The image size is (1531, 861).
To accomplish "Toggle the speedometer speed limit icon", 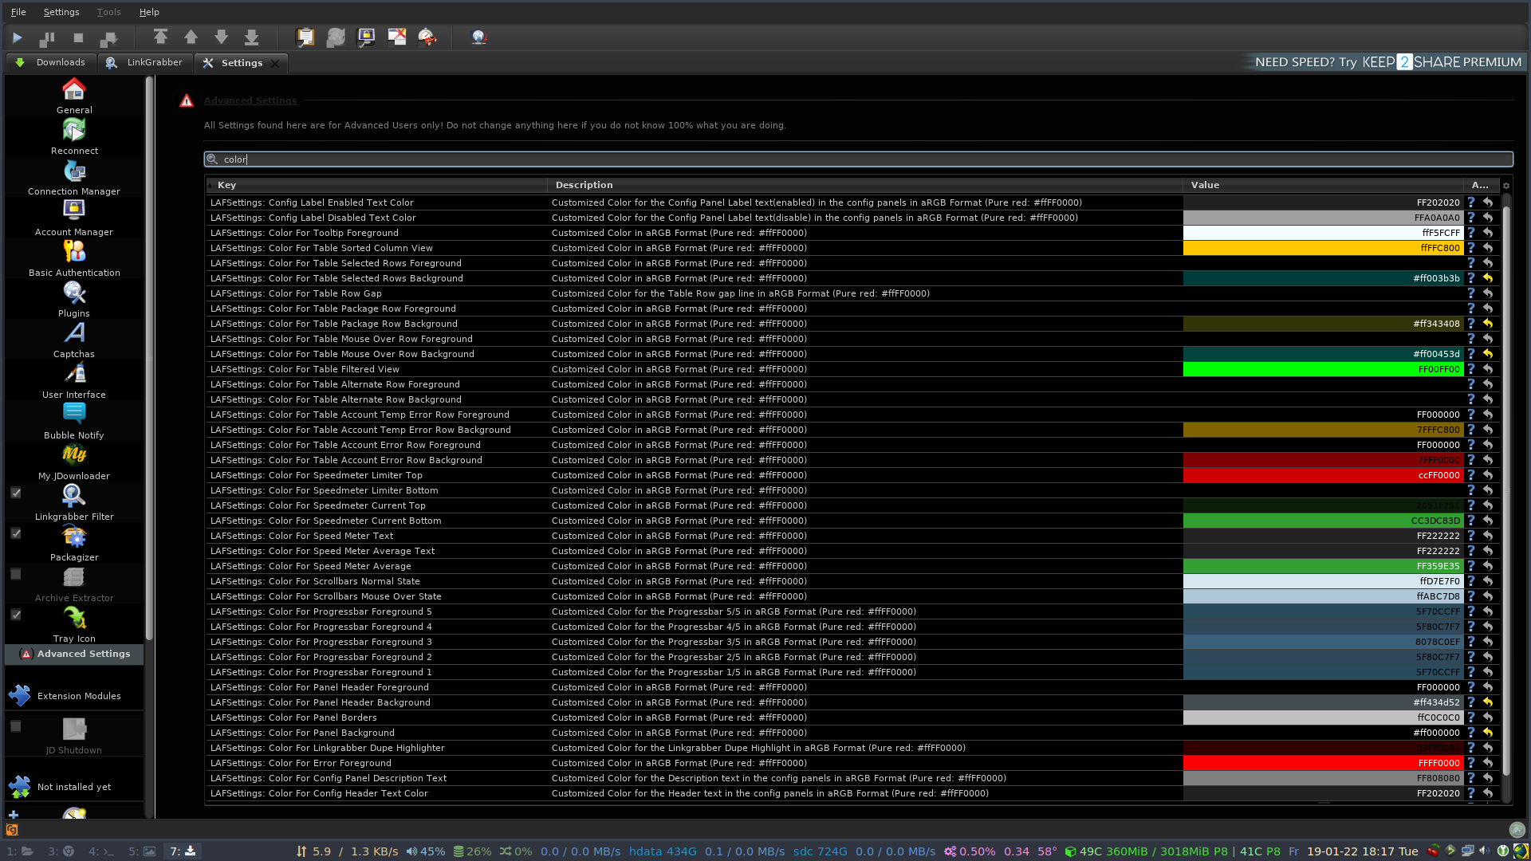I will click(427, 37).
